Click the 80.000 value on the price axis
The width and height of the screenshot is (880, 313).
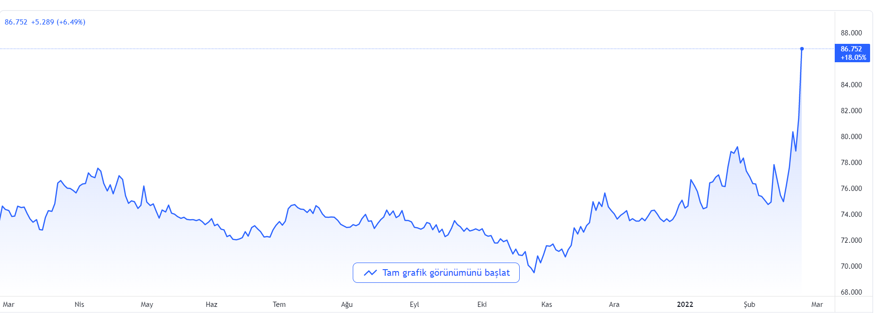[851, 137]
